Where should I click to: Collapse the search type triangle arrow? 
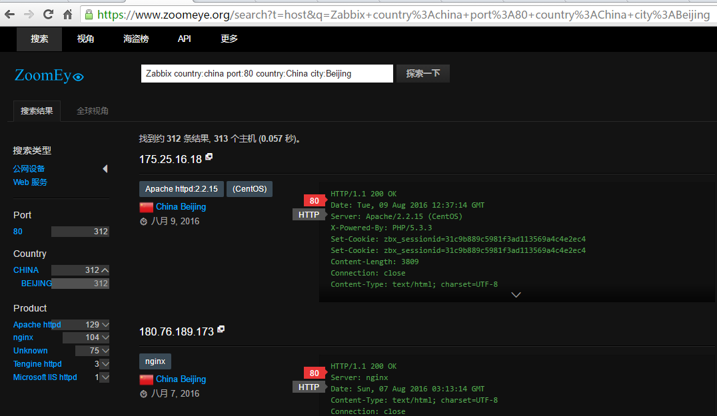[105, 169]
